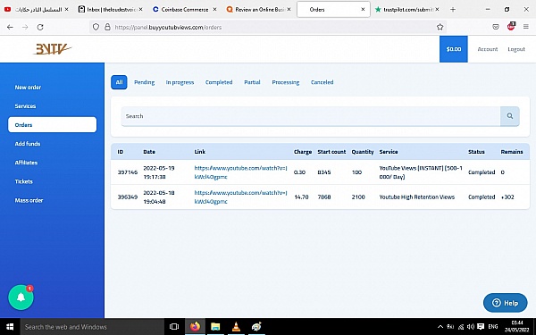Open the notification bell widget

21,297
